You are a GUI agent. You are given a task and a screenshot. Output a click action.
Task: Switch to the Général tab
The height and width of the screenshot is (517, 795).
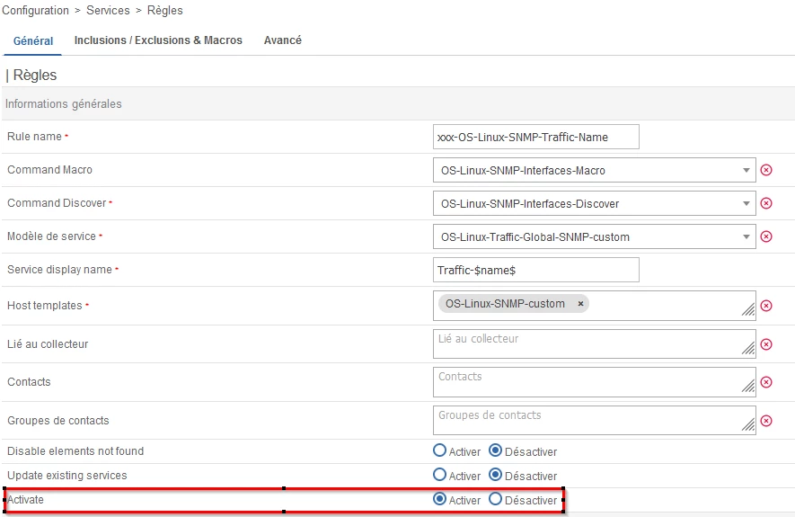(x=33, y=41)
